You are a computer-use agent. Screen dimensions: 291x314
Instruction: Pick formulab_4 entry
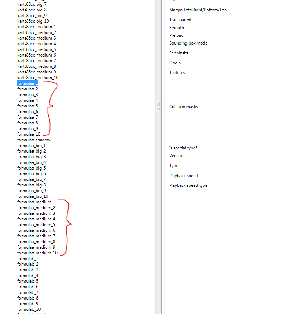(28, 276)
